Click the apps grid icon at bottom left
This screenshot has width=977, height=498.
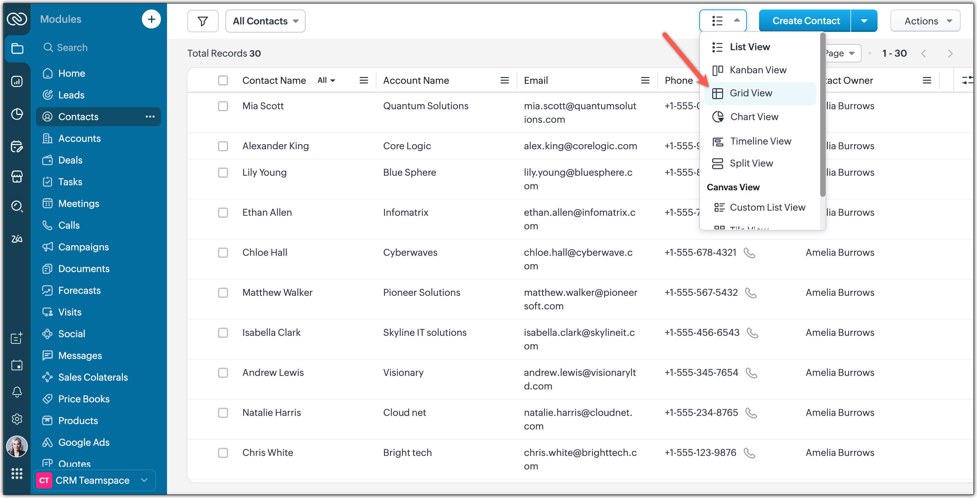[x=17, y=473]
